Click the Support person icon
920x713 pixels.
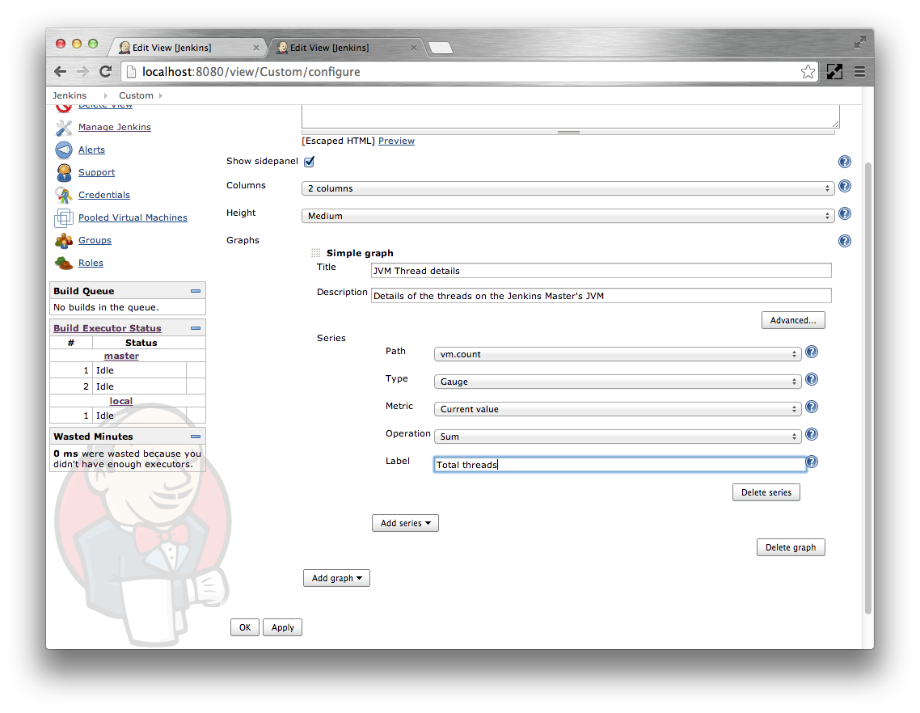pos(63,172)
